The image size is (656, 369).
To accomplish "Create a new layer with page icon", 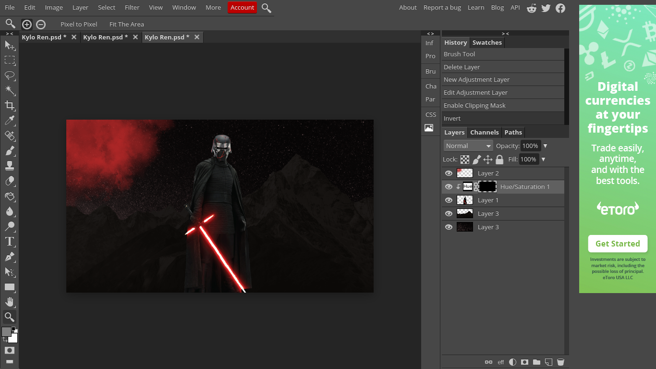I will click(548, 362).
